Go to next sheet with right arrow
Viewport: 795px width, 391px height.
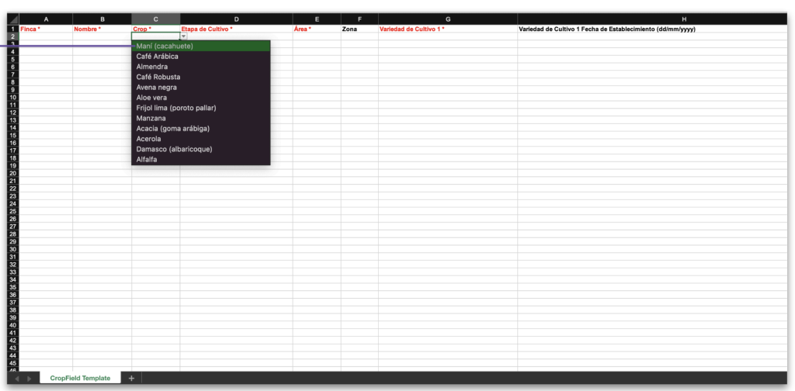pos(29,379)
